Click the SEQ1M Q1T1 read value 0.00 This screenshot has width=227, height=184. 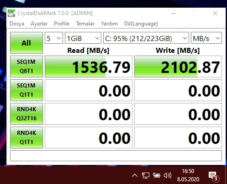pyautogui.click(x=89, y=90)
